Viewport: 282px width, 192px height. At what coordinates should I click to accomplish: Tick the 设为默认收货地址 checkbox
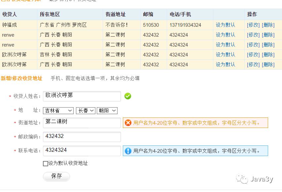(46, 163)
